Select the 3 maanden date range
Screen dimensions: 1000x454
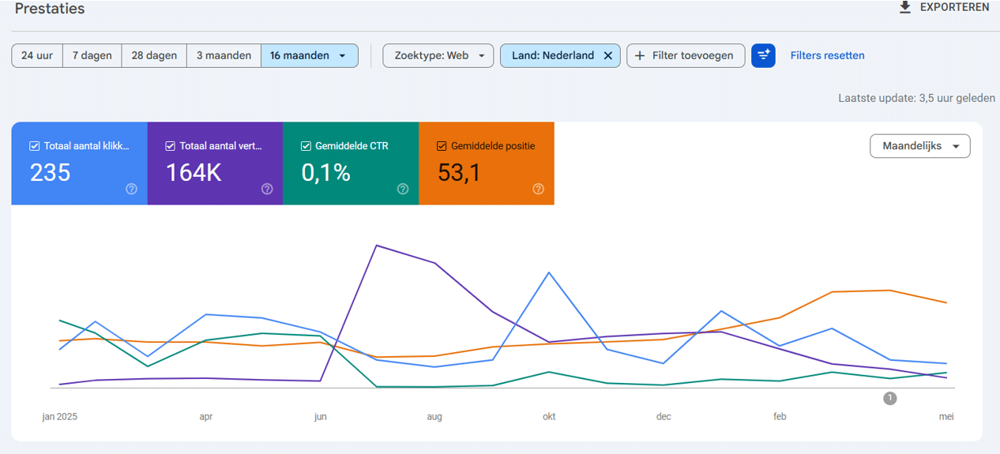(224, 55)
